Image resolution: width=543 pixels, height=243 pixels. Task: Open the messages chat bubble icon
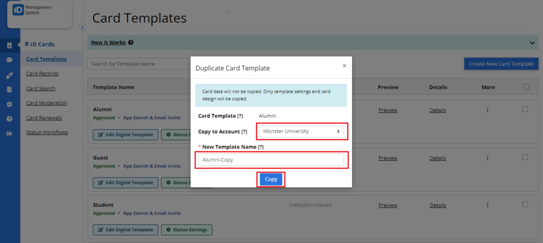[x=10, y=60]
